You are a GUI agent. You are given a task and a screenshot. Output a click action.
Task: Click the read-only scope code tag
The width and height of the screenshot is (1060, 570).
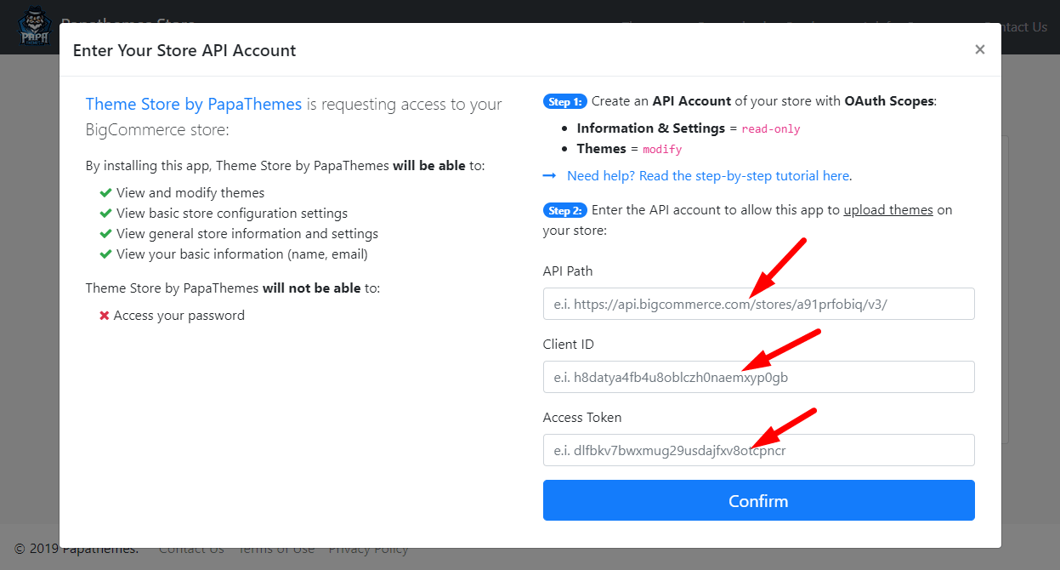[771, 129]
